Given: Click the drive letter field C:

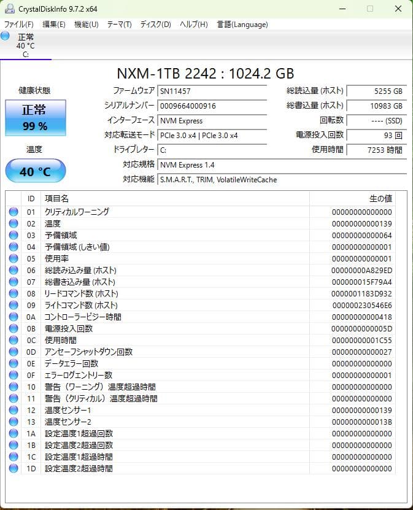Looking at the screenshot, I should 212,150.
